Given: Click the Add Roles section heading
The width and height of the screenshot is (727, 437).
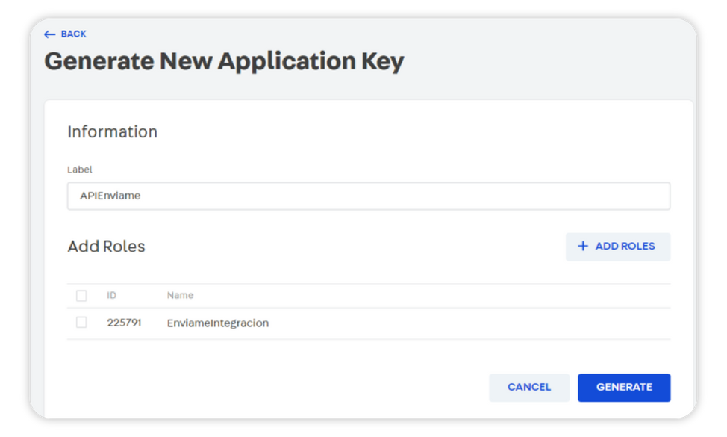Looking at the screenshot, I should point(106,247).
